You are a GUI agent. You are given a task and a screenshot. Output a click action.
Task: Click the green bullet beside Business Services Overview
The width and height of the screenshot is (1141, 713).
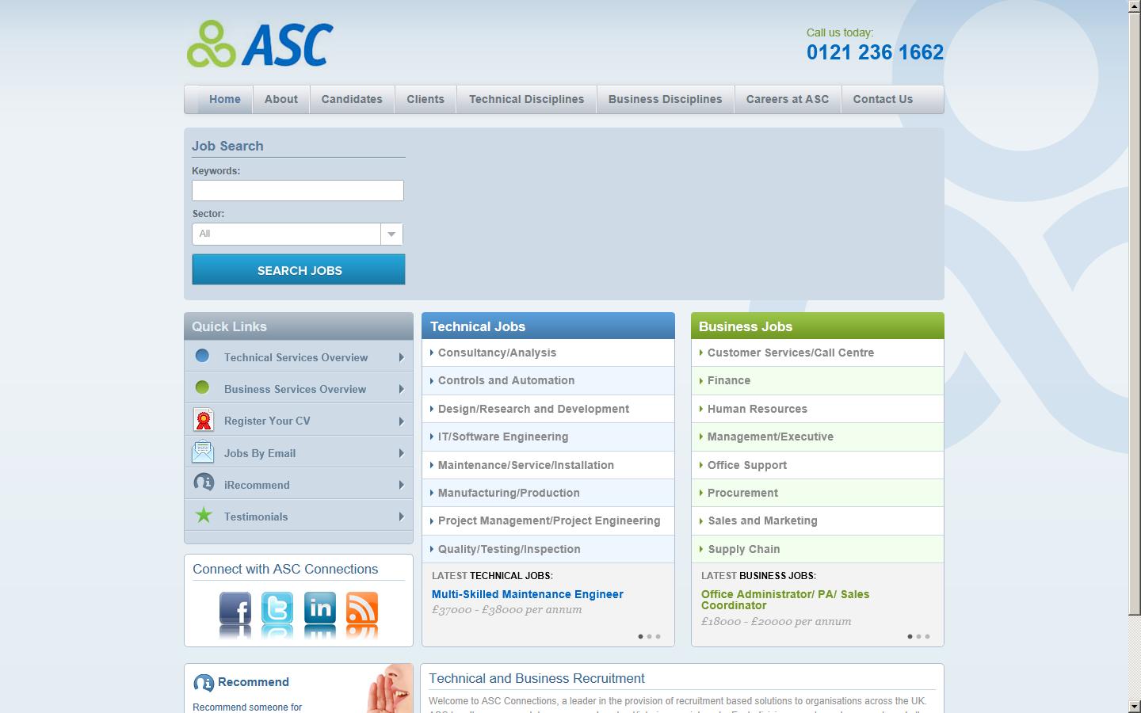(x=204, y=387)
